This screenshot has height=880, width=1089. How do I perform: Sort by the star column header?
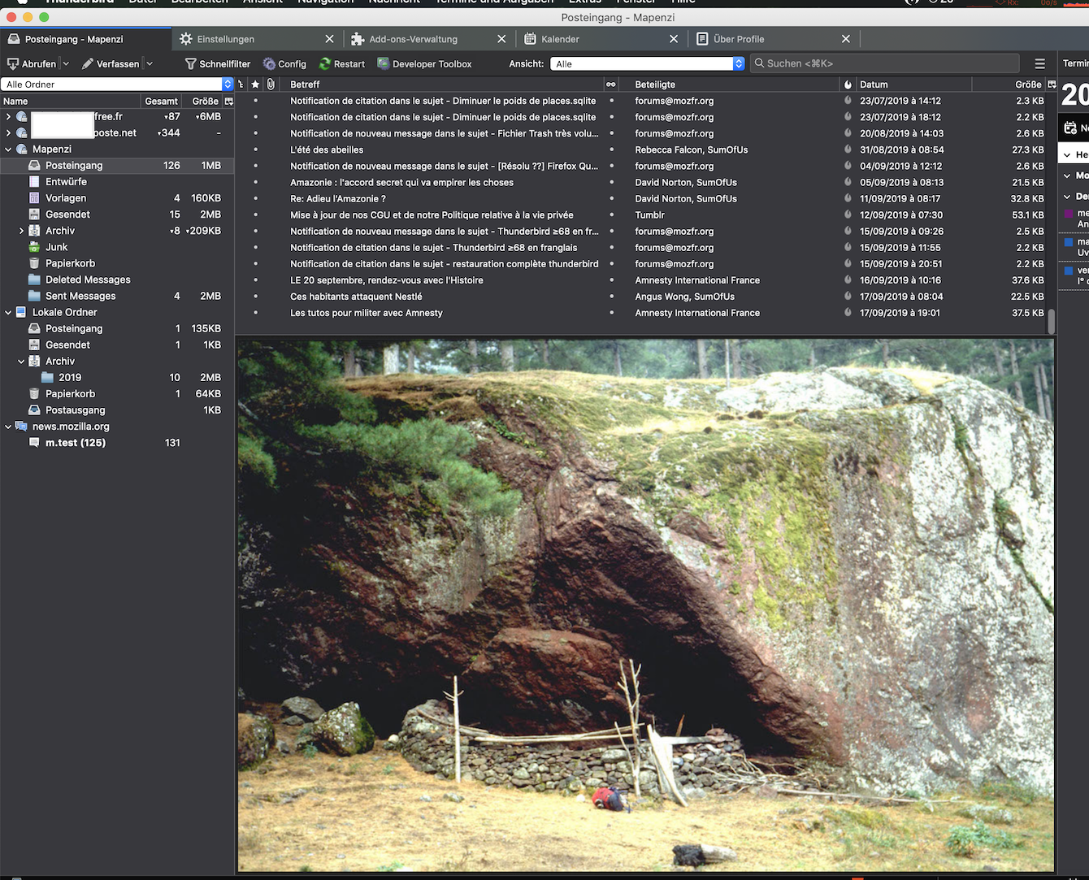[x=255, y=85]
